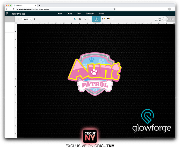Screen dimensions: 180x149
Task: Open the insert shapes tool
Action: [x=104, y=19]
